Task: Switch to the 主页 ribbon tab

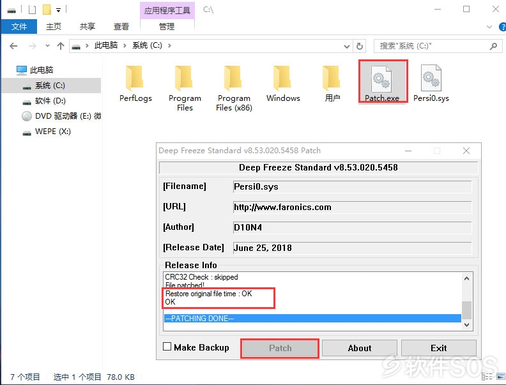Action: click(x=53, y=26)
